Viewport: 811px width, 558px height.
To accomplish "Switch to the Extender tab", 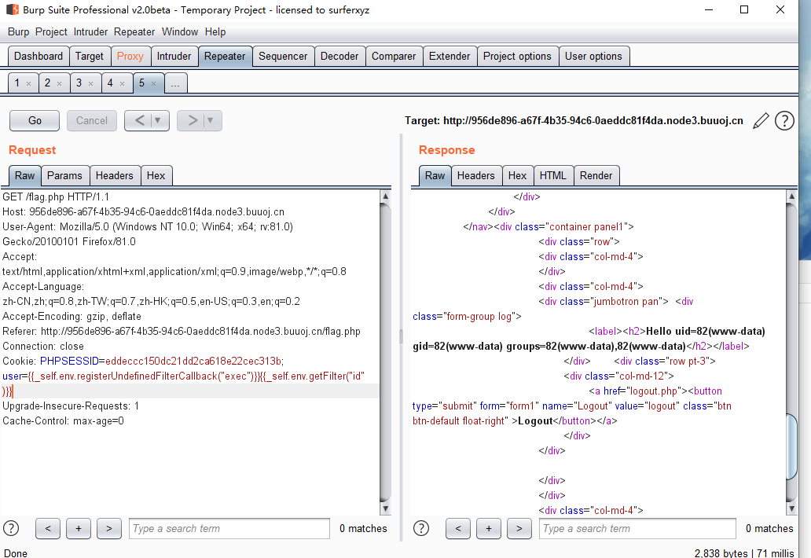I will point(450,57).
